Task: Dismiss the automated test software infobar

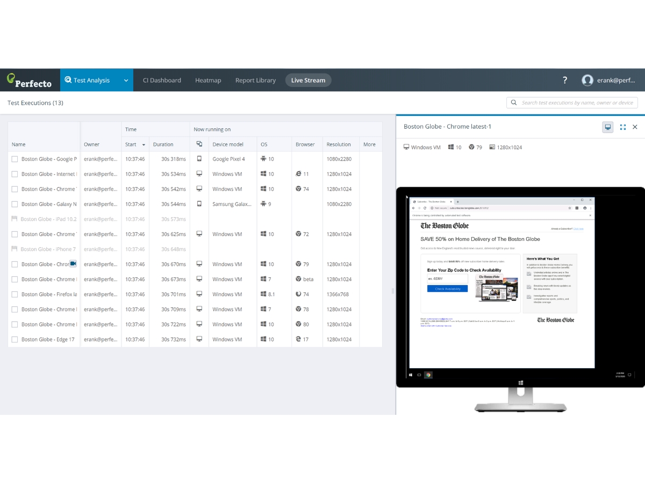Action: [590, 215]
